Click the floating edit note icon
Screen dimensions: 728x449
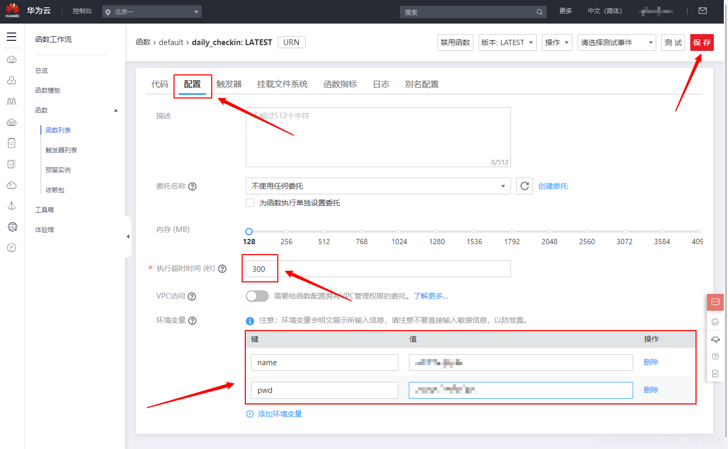point(715,374)
